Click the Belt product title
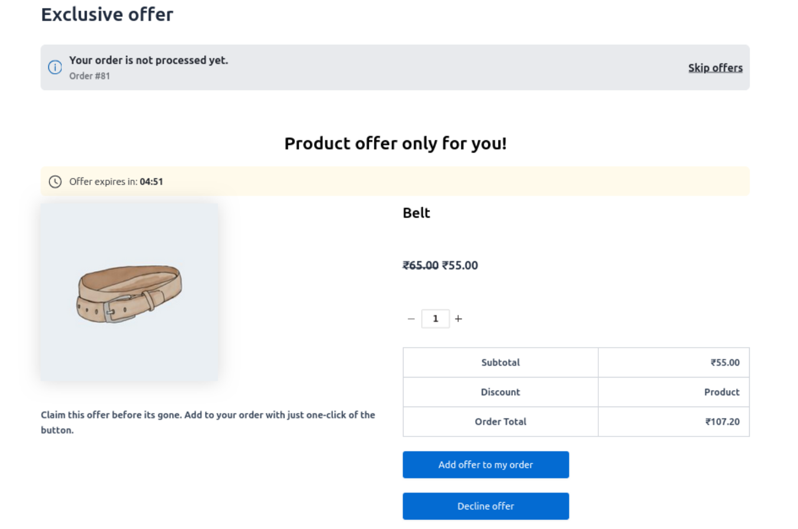 416,213
